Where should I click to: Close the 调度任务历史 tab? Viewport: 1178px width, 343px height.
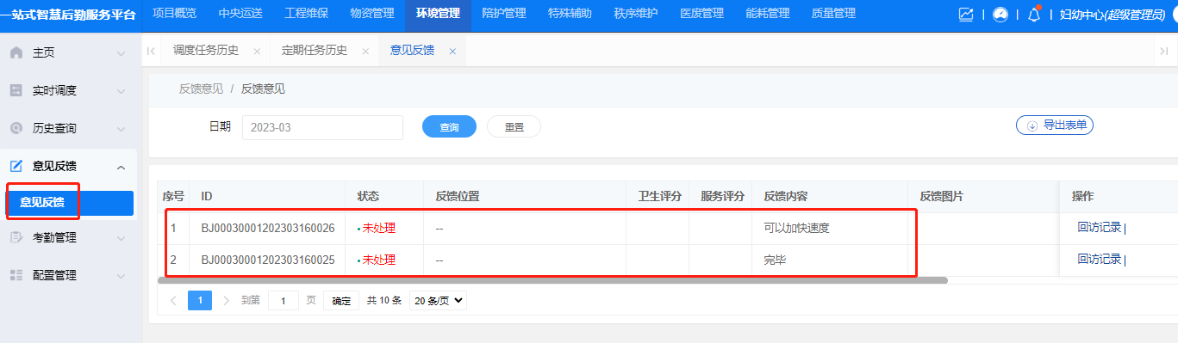point(257,51)
